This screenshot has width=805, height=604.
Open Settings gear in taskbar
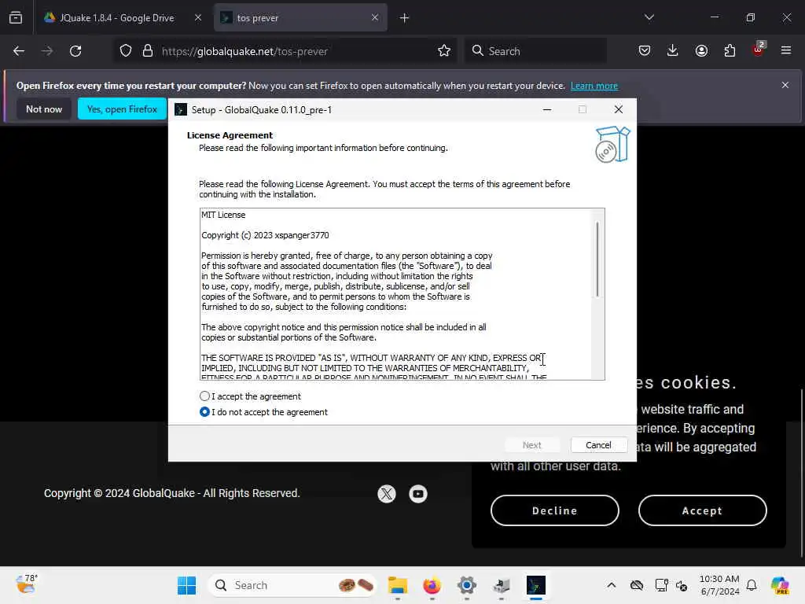pyautogui.click(x=467, y=585)
